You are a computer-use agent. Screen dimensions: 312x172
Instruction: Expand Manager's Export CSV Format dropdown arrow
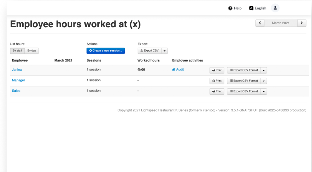coord(264,81)
